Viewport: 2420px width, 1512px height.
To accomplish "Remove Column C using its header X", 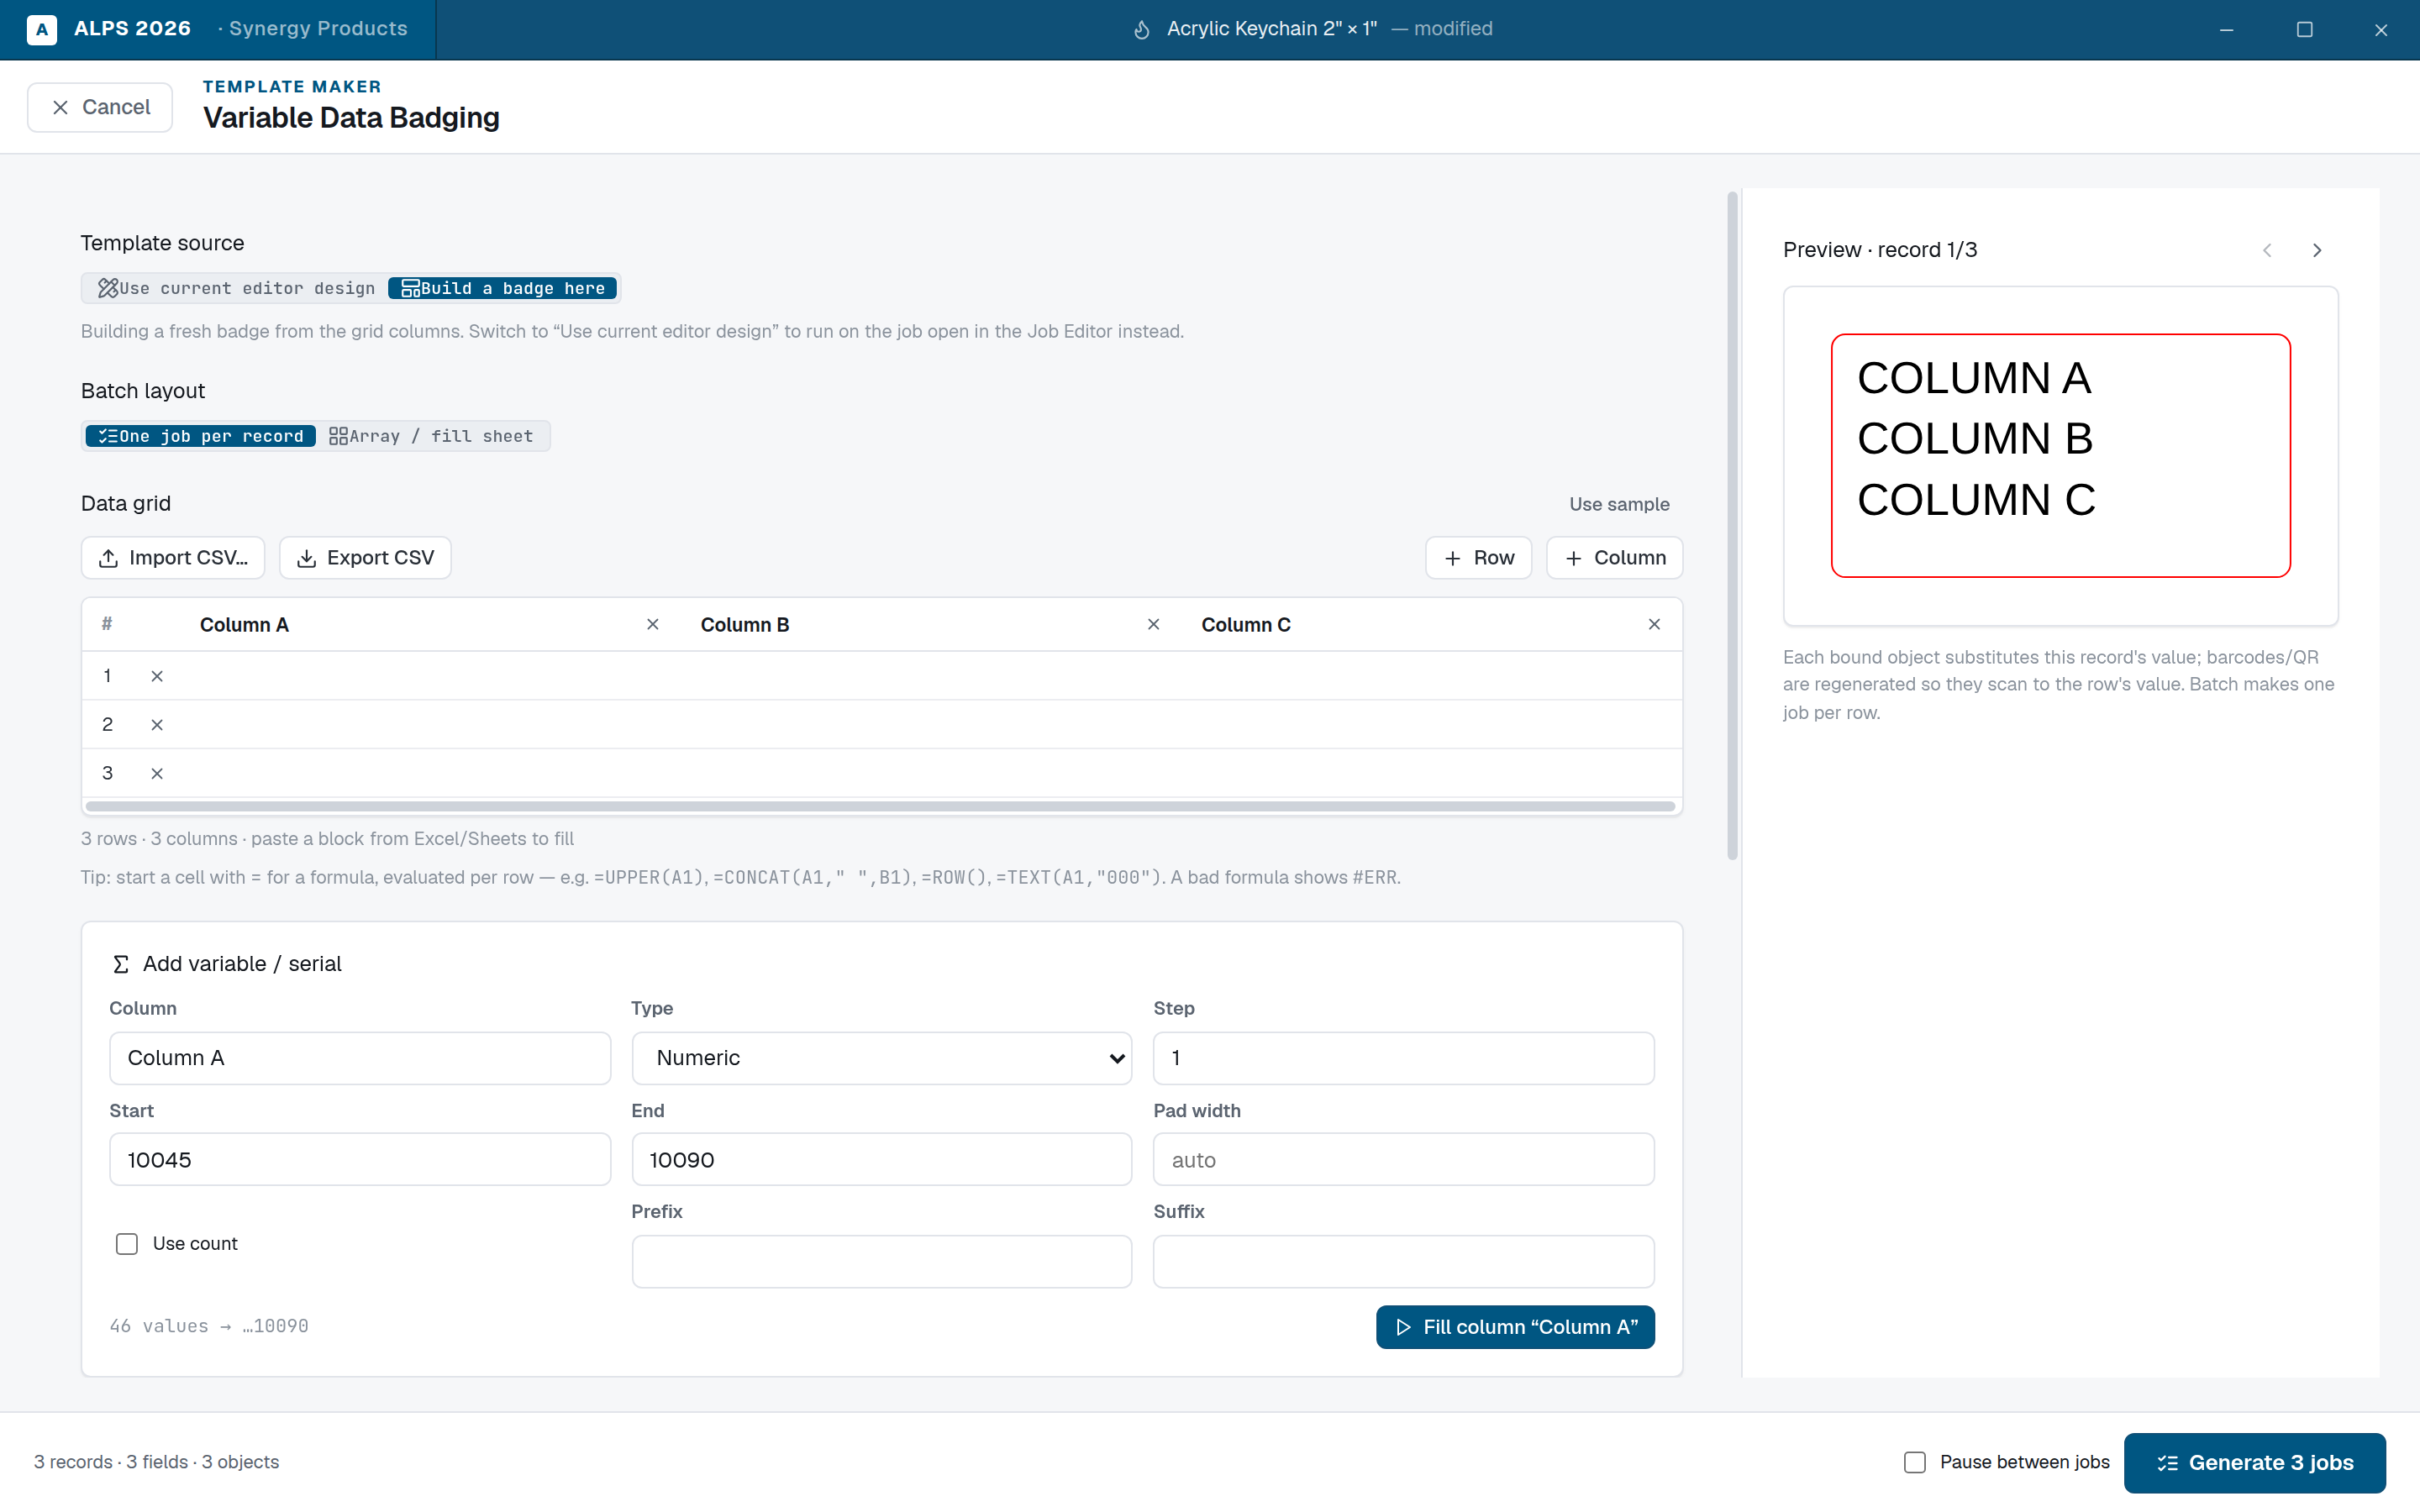I will (x=1654, y=625).
